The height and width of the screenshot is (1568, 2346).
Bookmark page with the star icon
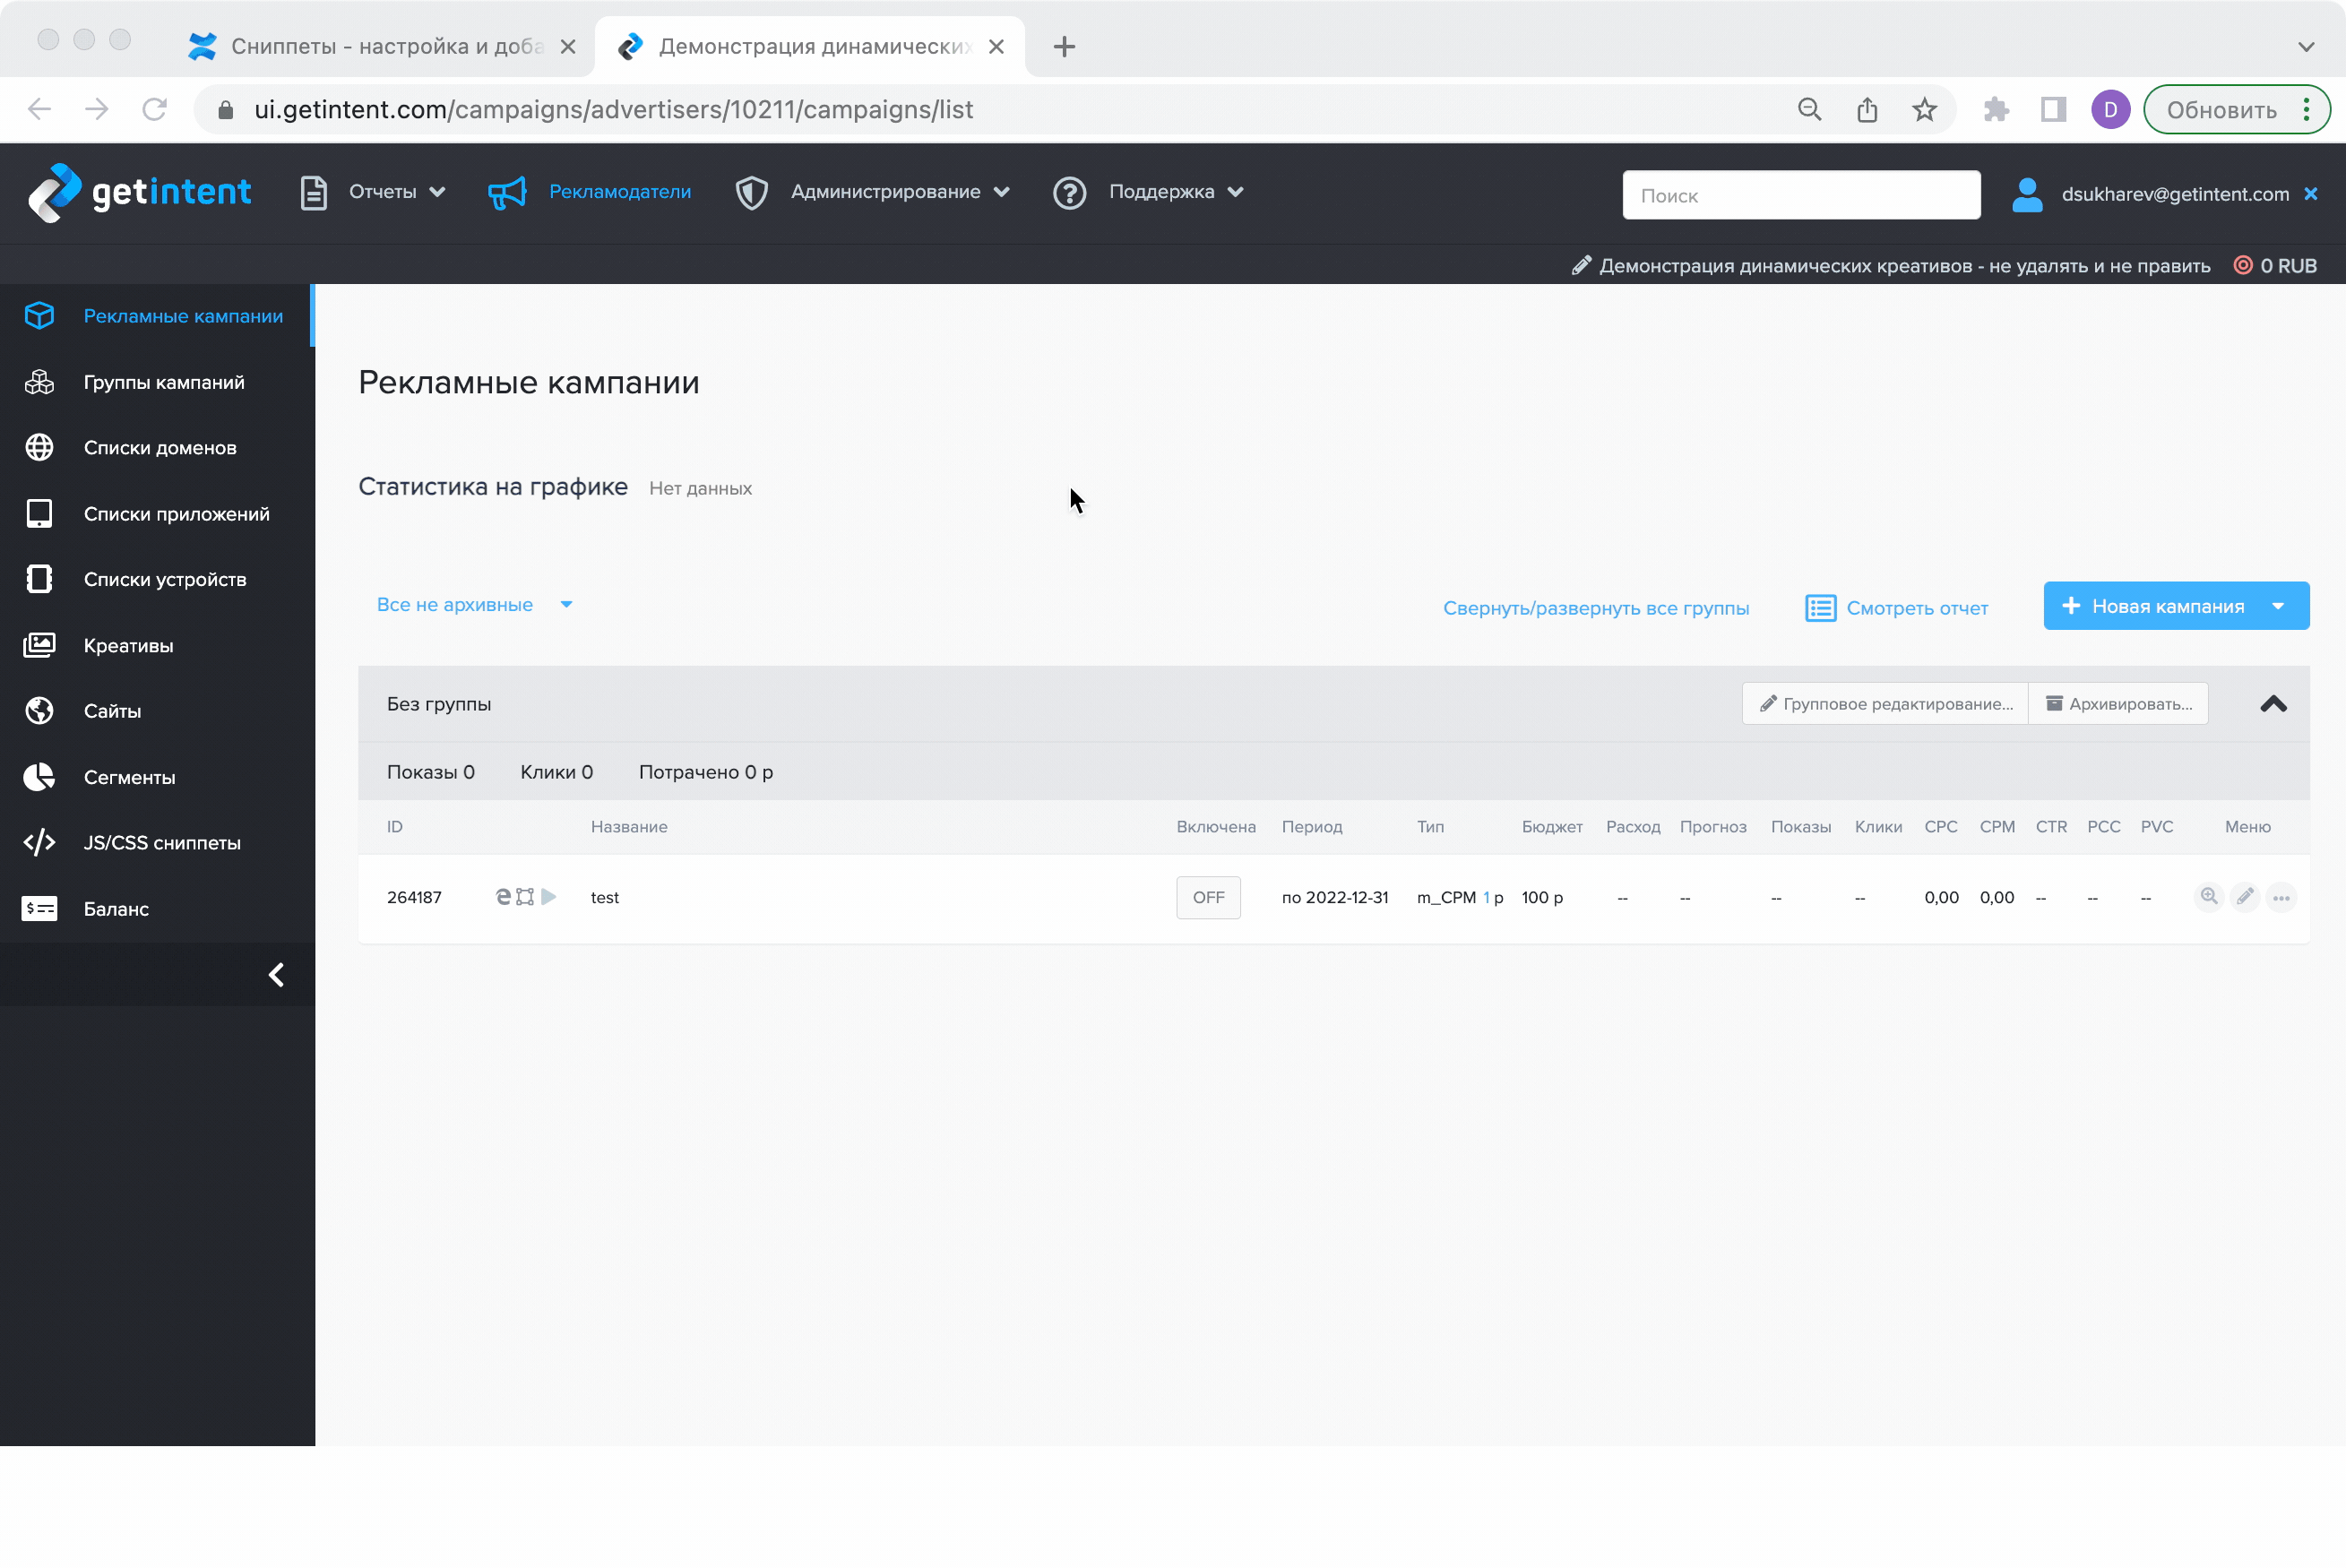1924,110
